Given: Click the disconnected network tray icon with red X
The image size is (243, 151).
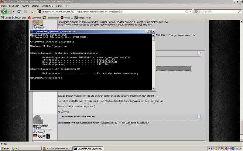Looking at the screenshot, I should 226,149.
